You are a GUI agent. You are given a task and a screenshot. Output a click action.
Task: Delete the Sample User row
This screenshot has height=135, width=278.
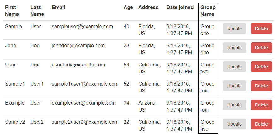tap(261, 29)
